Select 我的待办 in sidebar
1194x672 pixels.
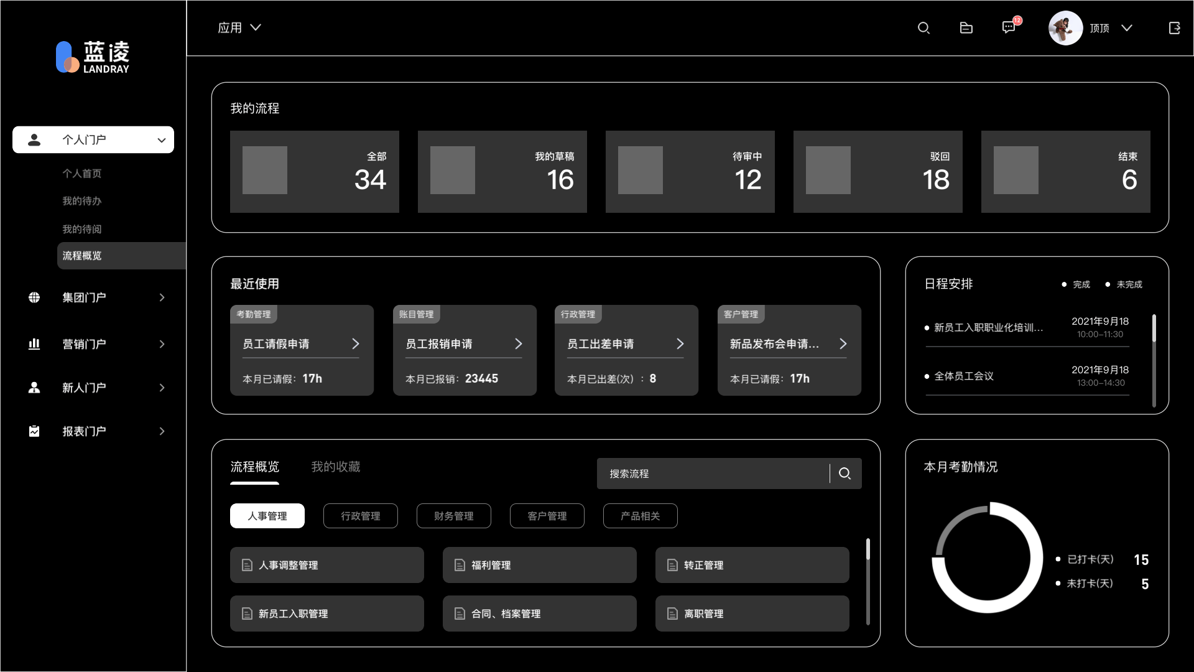pyautogui.click(x=81, y=201)
